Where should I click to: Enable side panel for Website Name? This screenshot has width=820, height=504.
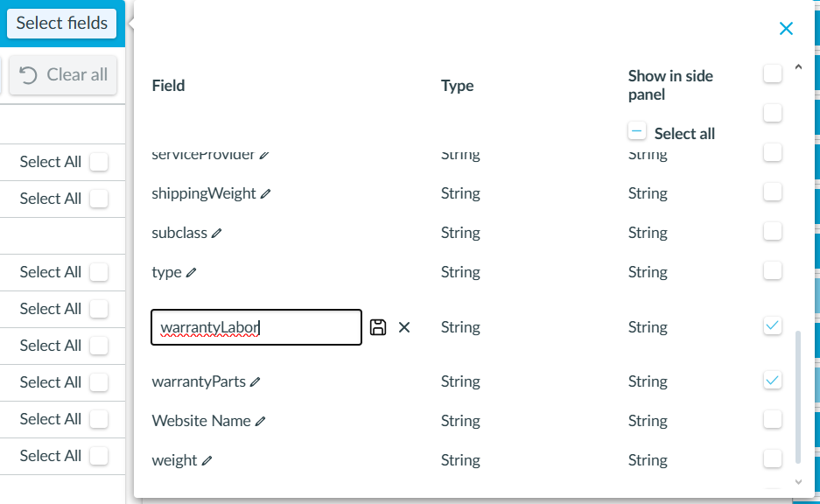[772, 420]
